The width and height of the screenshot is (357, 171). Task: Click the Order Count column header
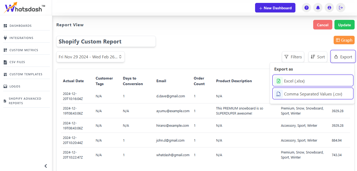[199, 81]
